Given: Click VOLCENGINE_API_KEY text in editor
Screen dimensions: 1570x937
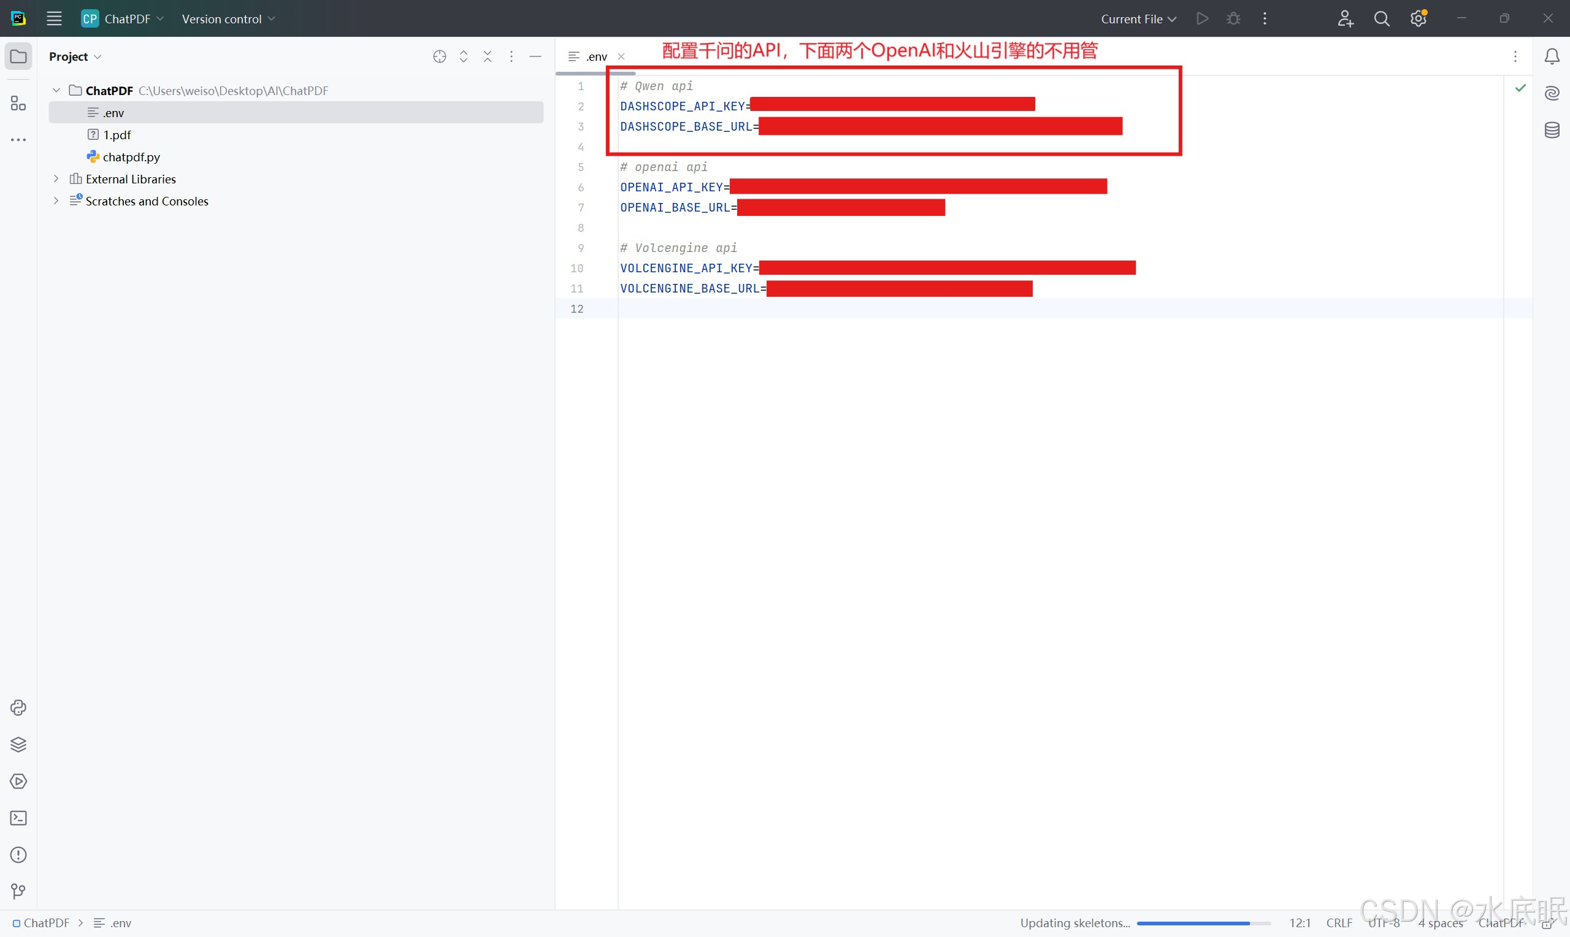Looking at the screenshot, I should click(686, 268).
